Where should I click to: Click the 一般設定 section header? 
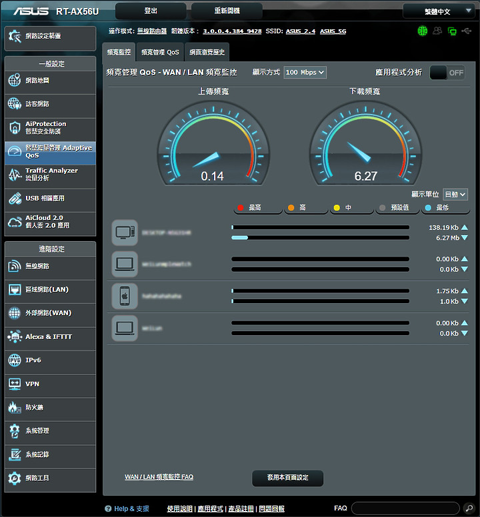pos(51,64)
